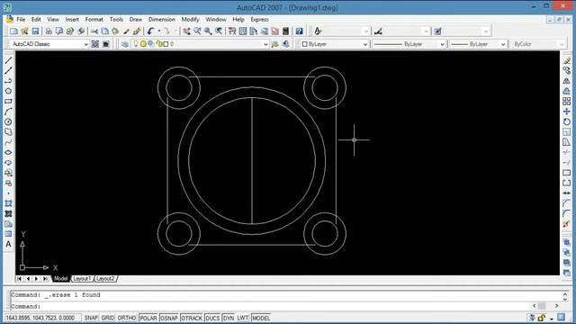Click the Fillet modify tool

click(x=567, y=213)
